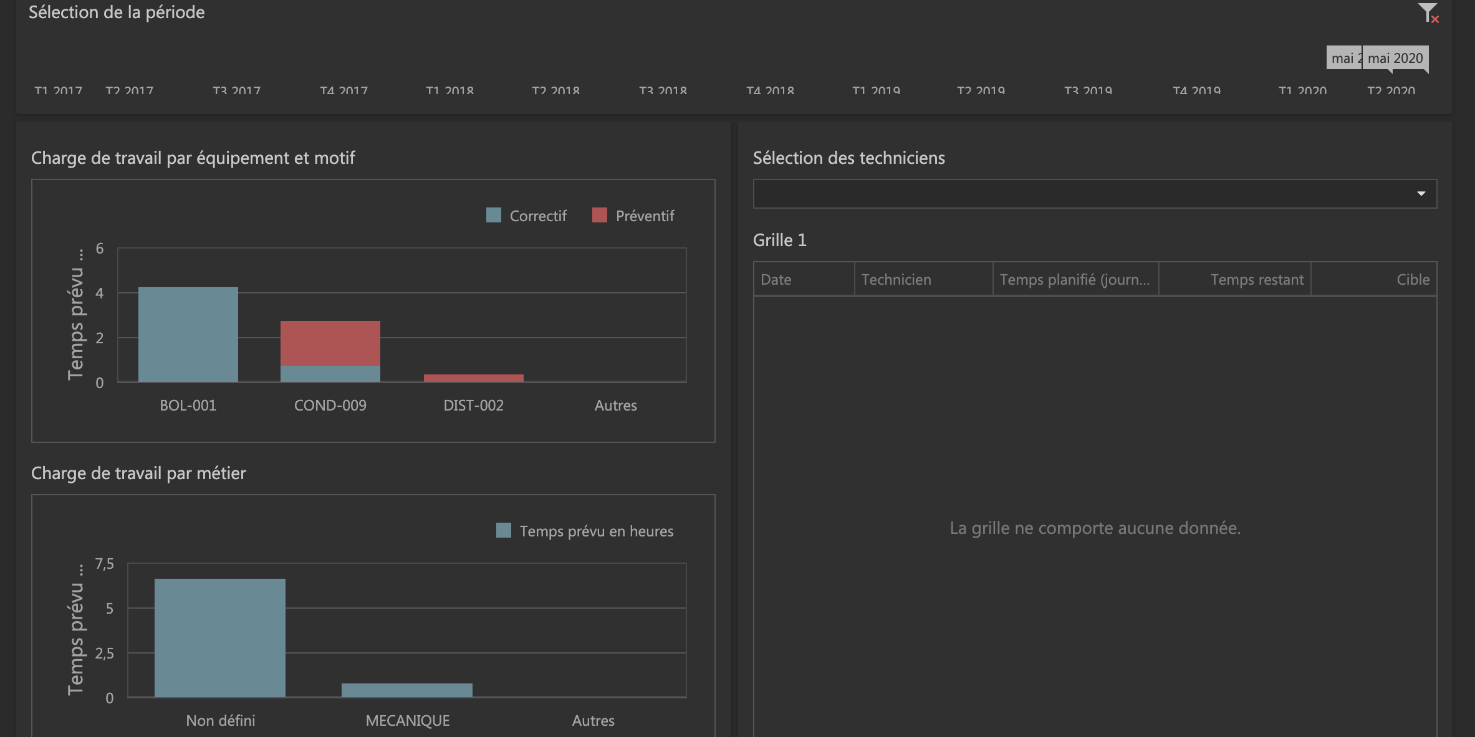
Task: Click T1 2019 on period timeline
Action: pyautogui.click(x=877, y=91)
